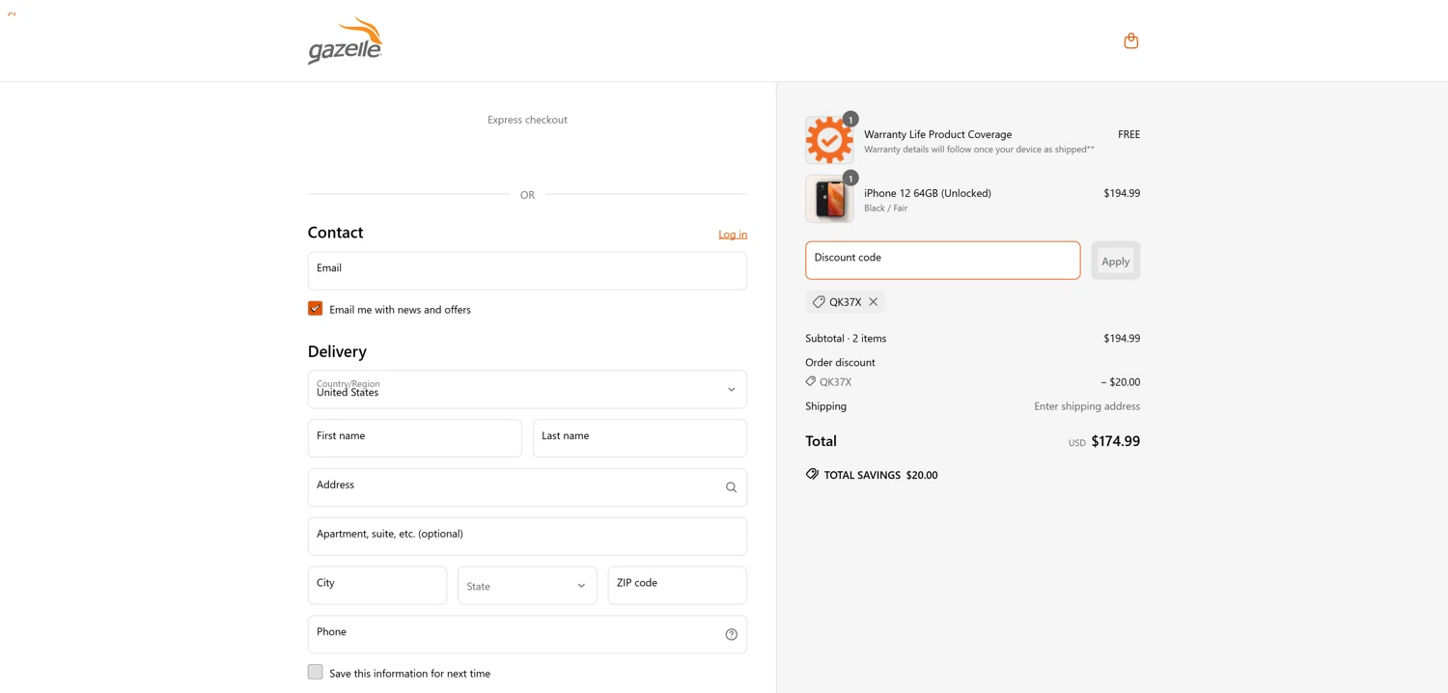Remove the QK37X discount code tag
Viewport: 1448px width, 693px height.
(x=874, y=302)
